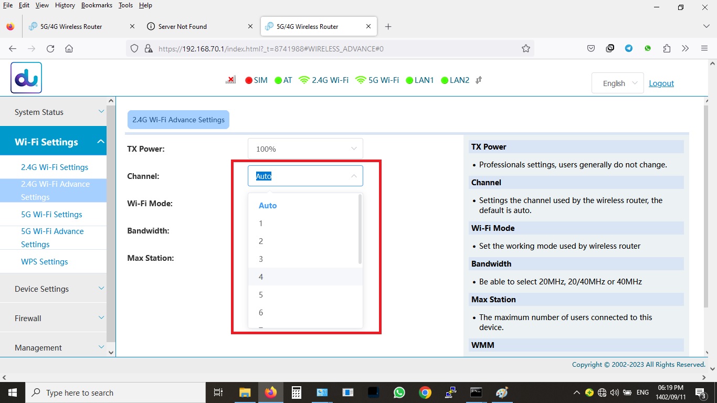Open the English language selector
The width and height of the screenshot is (717, 403).
point(617,83)
